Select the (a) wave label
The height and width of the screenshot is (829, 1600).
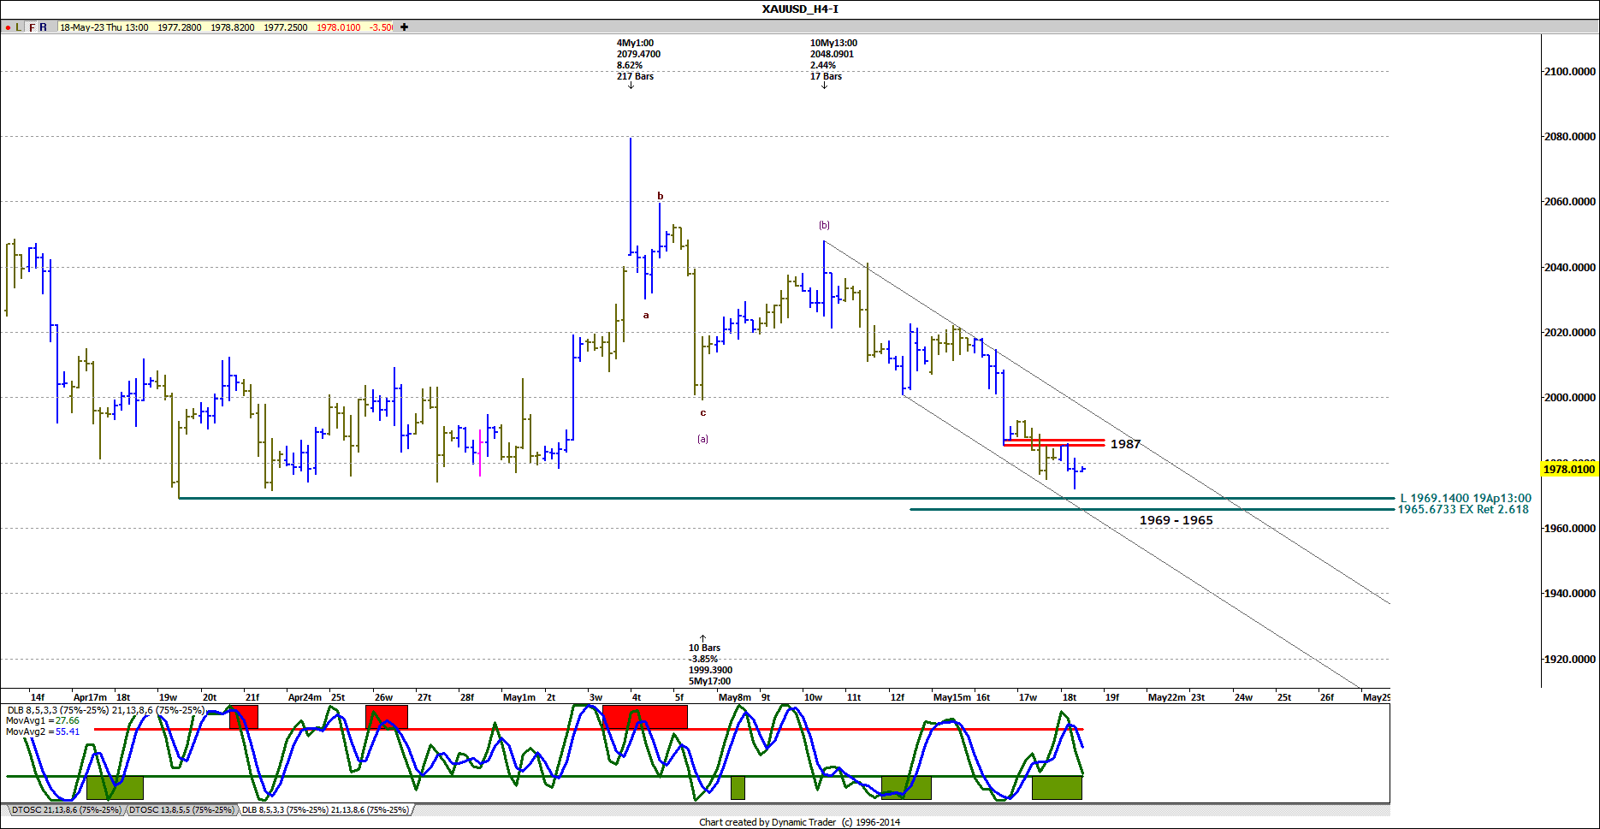702,439
